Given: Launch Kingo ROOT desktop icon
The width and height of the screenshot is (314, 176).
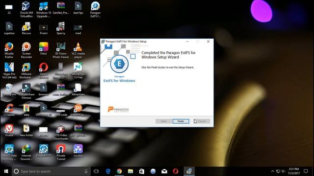Looking at the screenshot, I should (x=44, y=151).
